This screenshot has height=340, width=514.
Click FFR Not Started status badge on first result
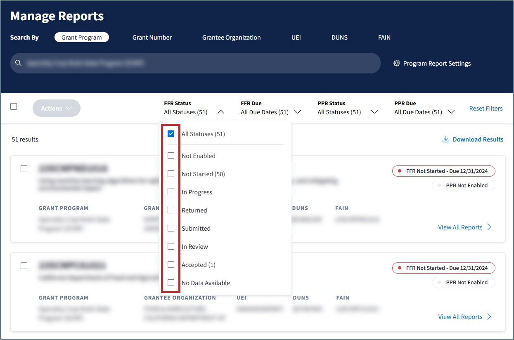[x=443, y=171]
